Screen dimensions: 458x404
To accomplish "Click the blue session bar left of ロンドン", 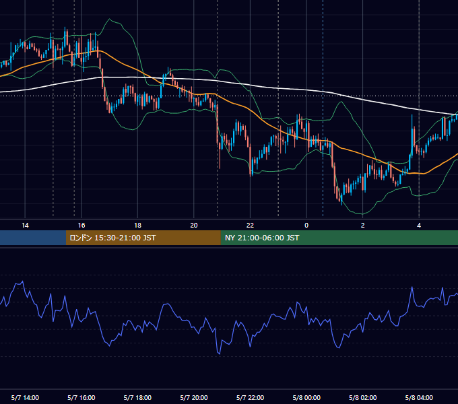I will tap(33, 238).
